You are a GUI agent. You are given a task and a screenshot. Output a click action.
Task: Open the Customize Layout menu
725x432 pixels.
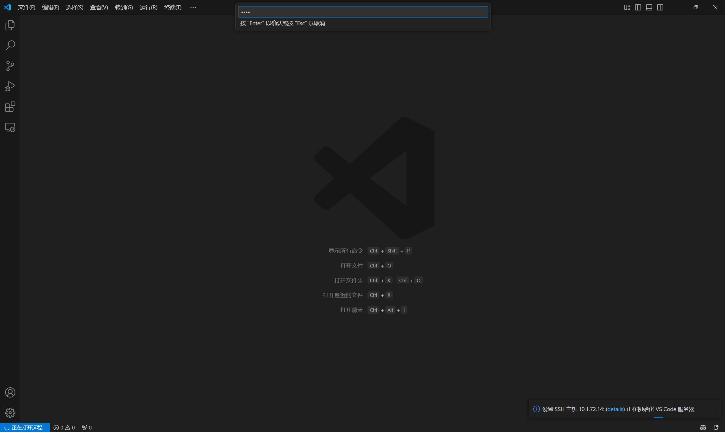(x=627, y=7)
